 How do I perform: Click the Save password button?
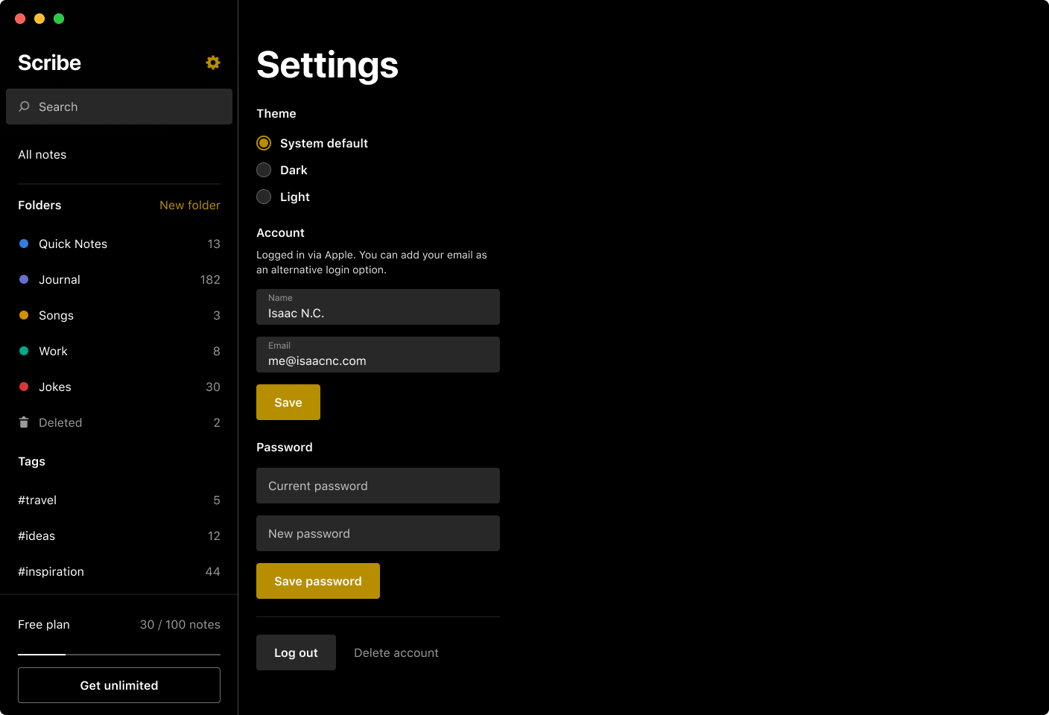(x=318, y=581)
